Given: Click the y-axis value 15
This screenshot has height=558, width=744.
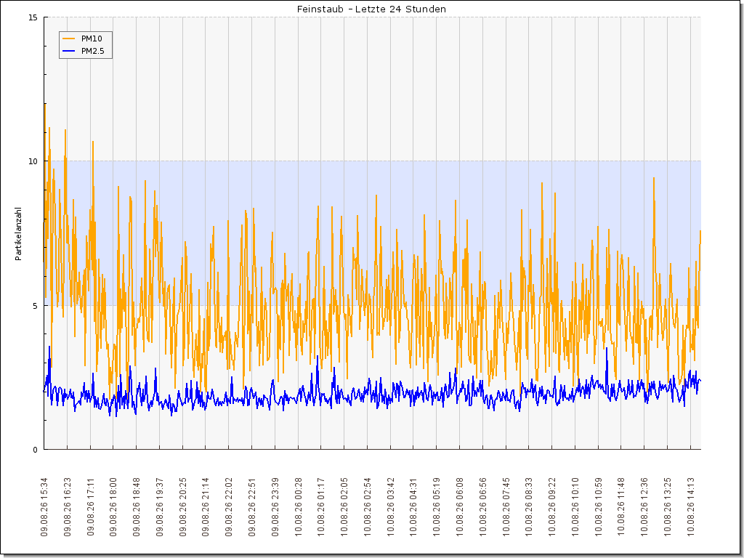Looking at the screenshot, I should (33, 17).
